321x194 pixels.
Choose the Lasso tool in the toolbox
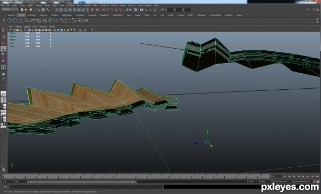(x=3, y=37)
